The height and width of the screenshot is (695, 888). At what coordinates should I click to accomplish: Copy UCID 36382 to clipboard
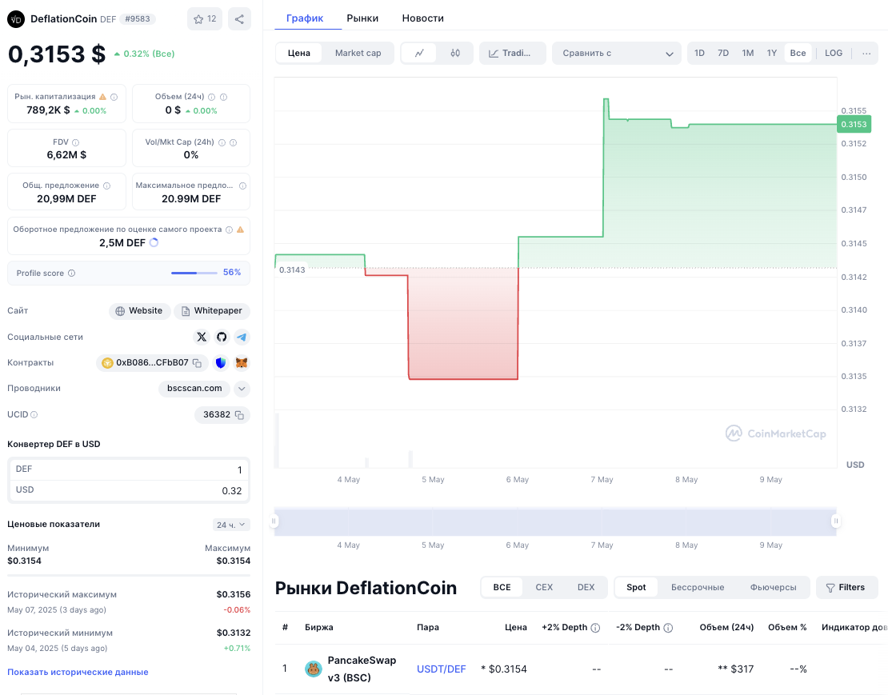(x=239, y=415)
